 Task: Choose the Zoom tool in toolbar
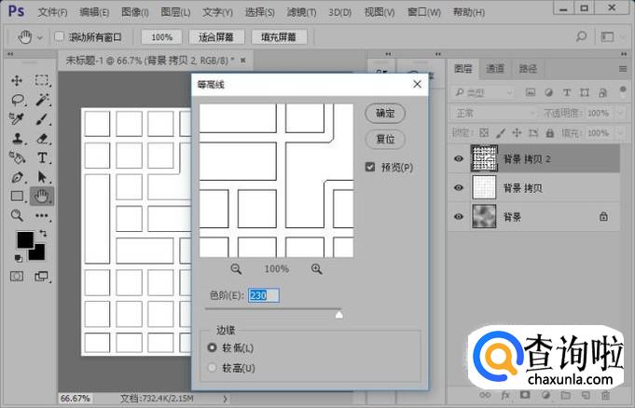(18, 215)
